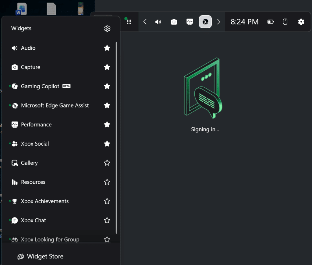
Task: Open the widgets grid menu icon
Action: (x=129, y=22)
